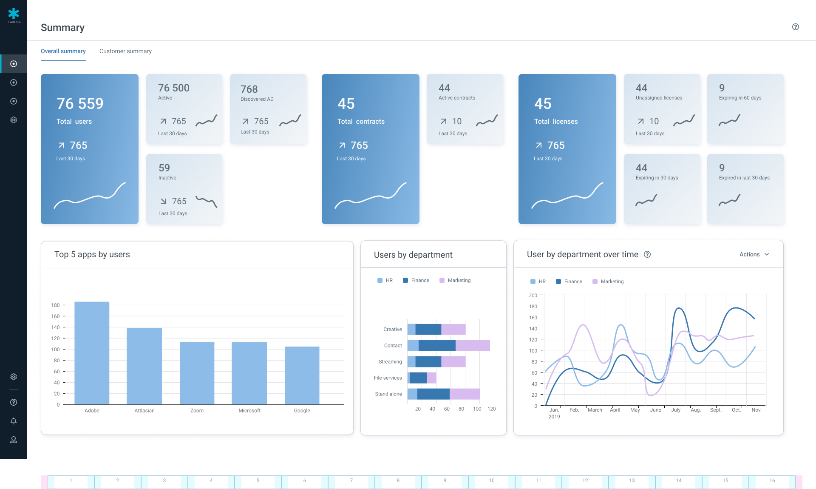
Task: Toggle Finance legend in Users by department
Action: tap(416, 280)
